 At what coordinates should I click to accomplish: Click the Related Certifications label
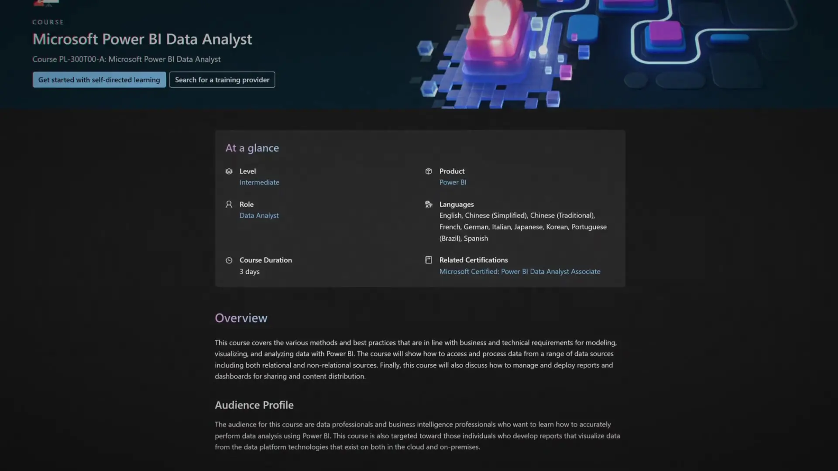tap(474, 260)
